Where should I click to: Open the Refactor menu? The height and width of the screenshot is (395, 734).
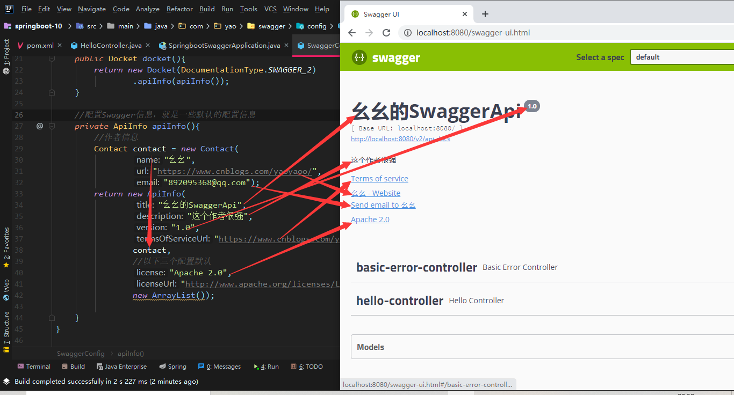[179, 9]
